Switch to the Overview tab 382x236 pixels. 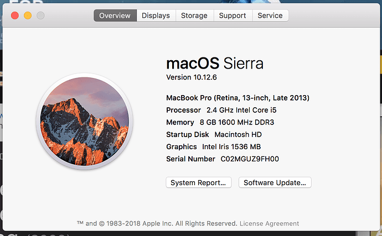pyautogui.click(x=115, y=15)
